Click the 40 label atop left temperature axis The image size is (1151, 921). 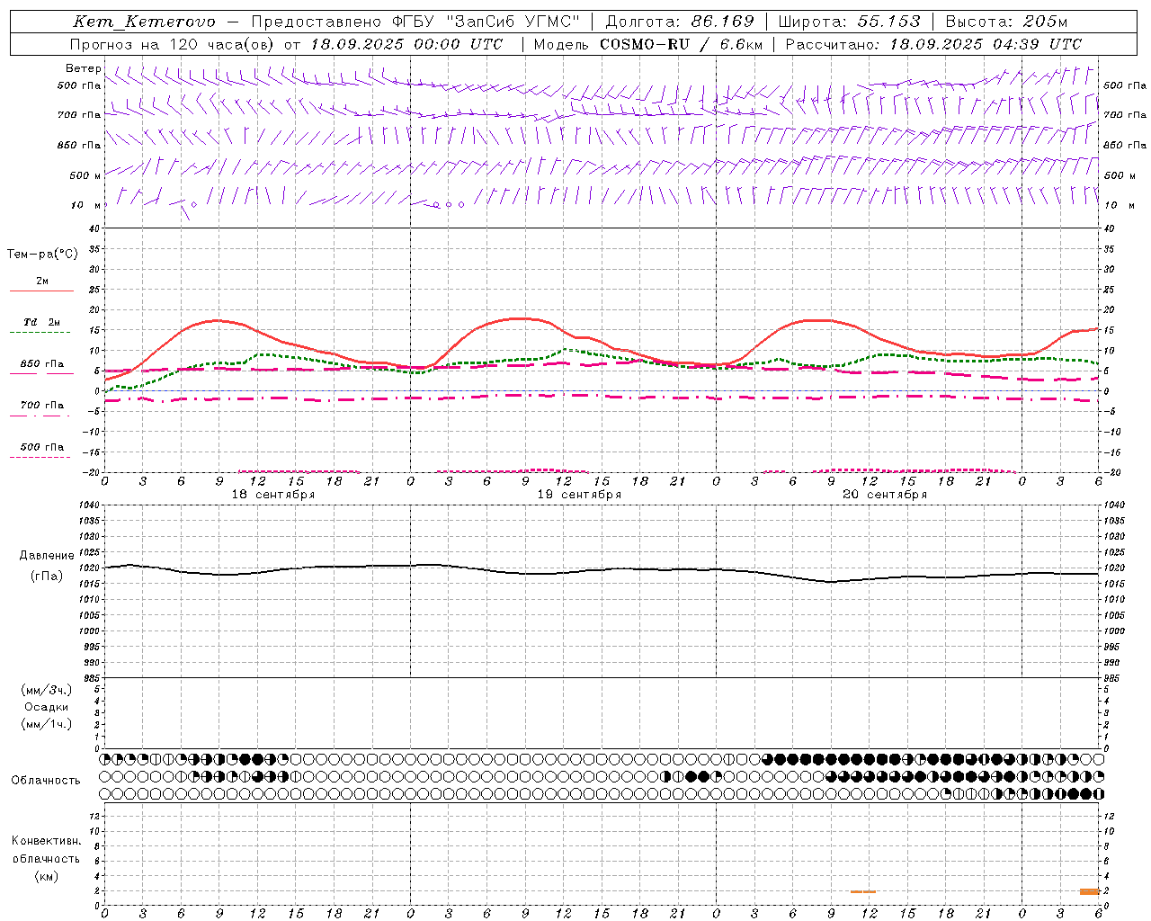click(94, 228)
